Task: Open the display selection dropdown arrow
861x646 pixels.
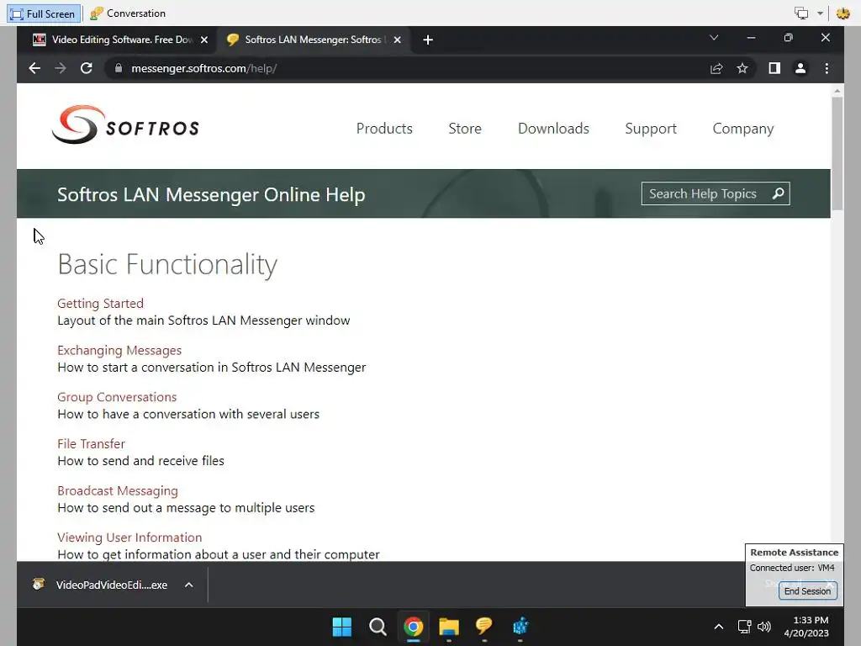Action: (820, 13)
